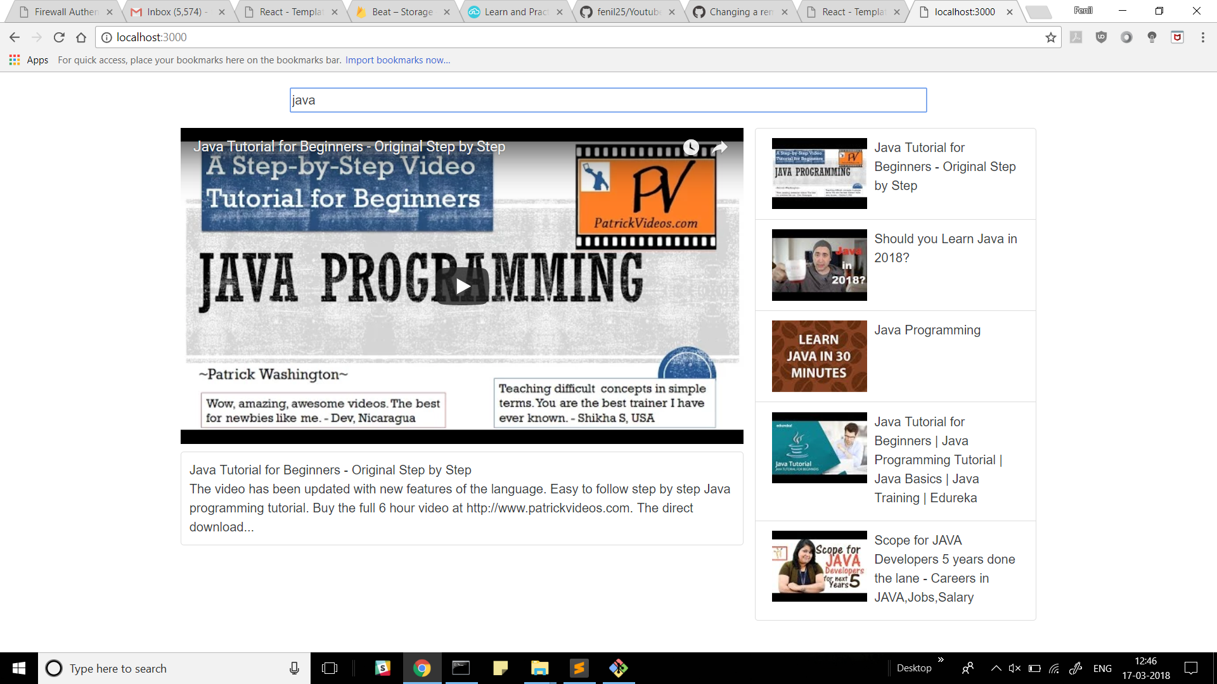Expand the hidden icons tray chevron

click(x=996, y=668)
